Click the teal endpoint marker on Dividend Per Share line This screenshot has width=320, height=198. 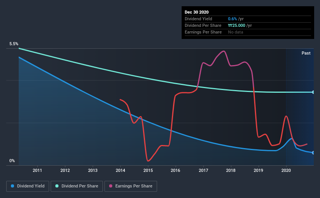[313, 92]
